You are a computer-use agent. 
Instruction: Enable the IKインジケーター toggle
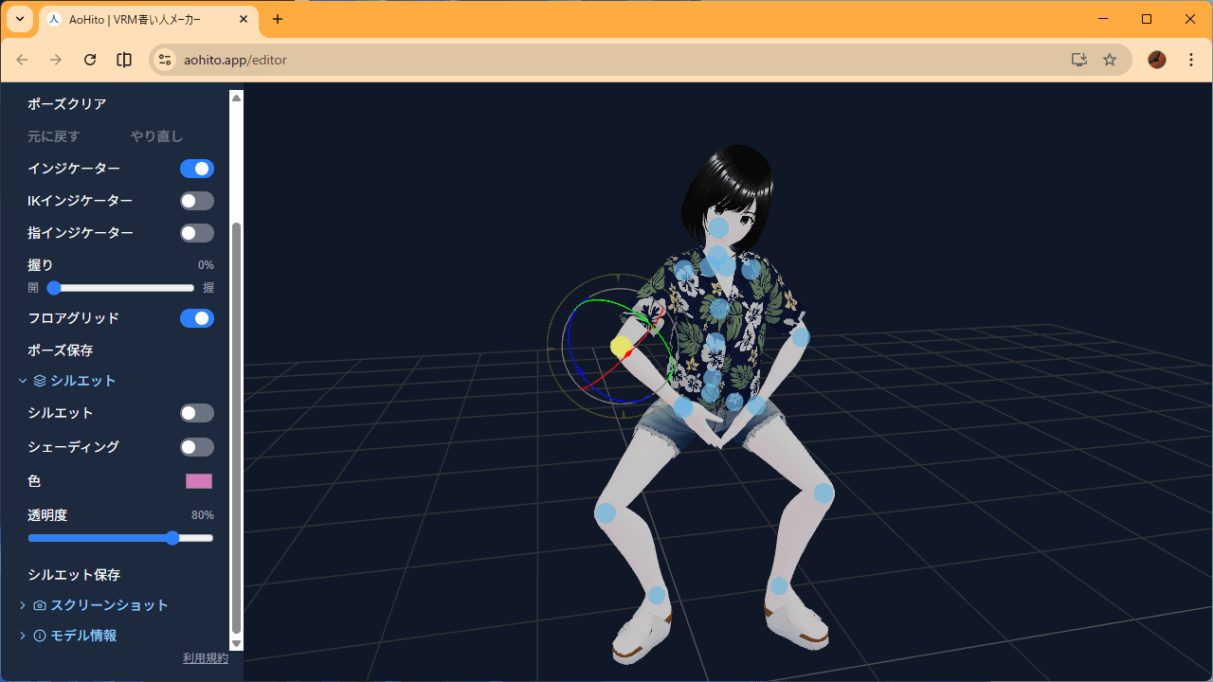pos(196,200)
